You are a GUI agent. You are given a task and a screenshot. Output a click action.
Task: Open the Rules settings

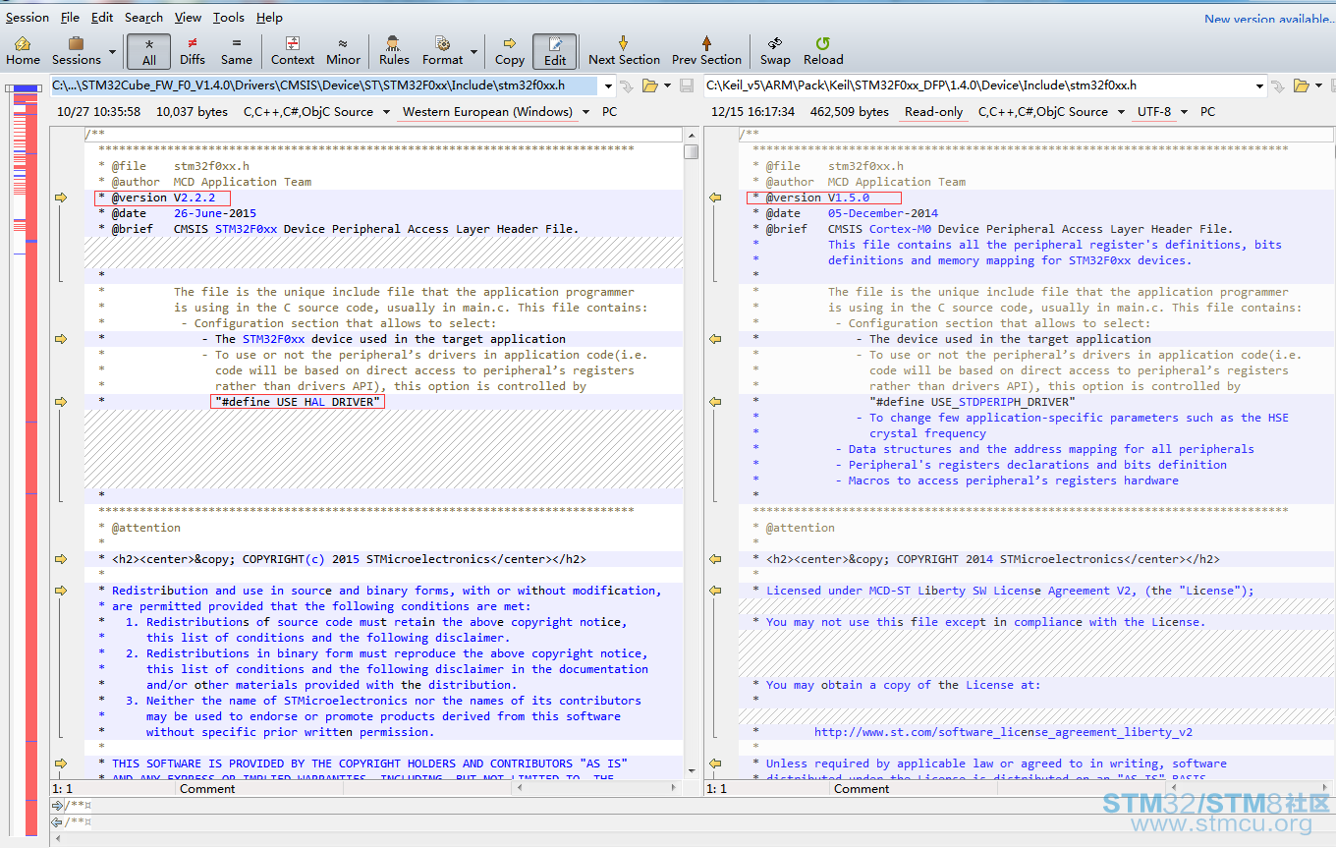point(394,51)
